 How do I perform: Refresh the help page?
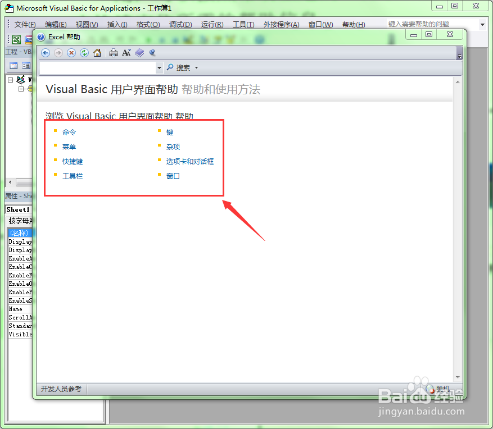84,53
